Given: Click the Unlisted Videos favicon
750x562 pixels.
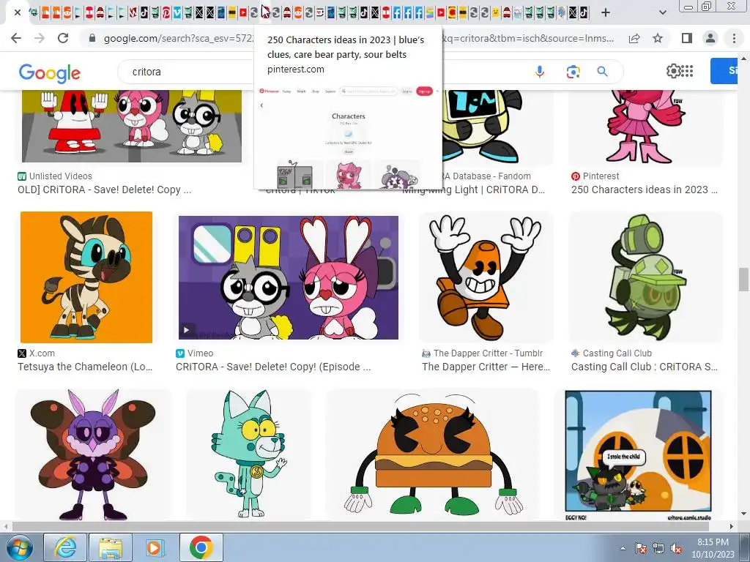Looking at the screenshot, I should 22,176.
